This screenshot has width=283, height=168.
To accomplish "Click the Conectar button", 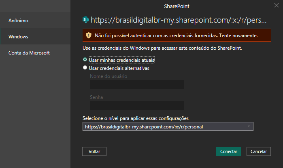I will tap(229, 151).
